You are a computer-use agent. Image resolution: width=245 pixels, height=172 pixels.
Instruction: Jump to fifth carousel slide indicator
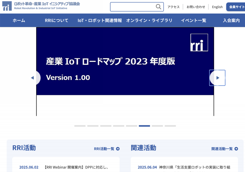[132, 126]
